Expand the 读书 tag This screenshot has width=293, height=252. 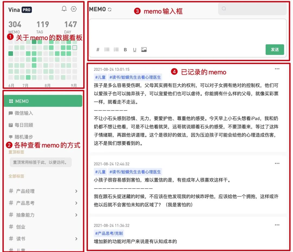coord(76,239)
